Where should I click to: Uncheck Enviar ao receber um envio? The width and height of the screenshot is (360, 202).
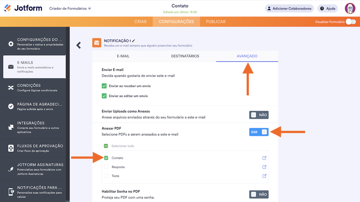point(104,86)
